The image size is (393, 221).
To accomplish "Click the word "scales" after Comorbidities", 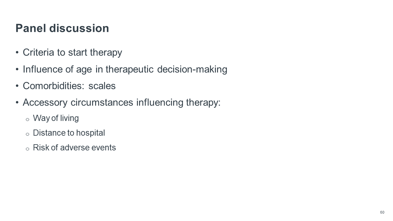I will (x=102, y=86).
